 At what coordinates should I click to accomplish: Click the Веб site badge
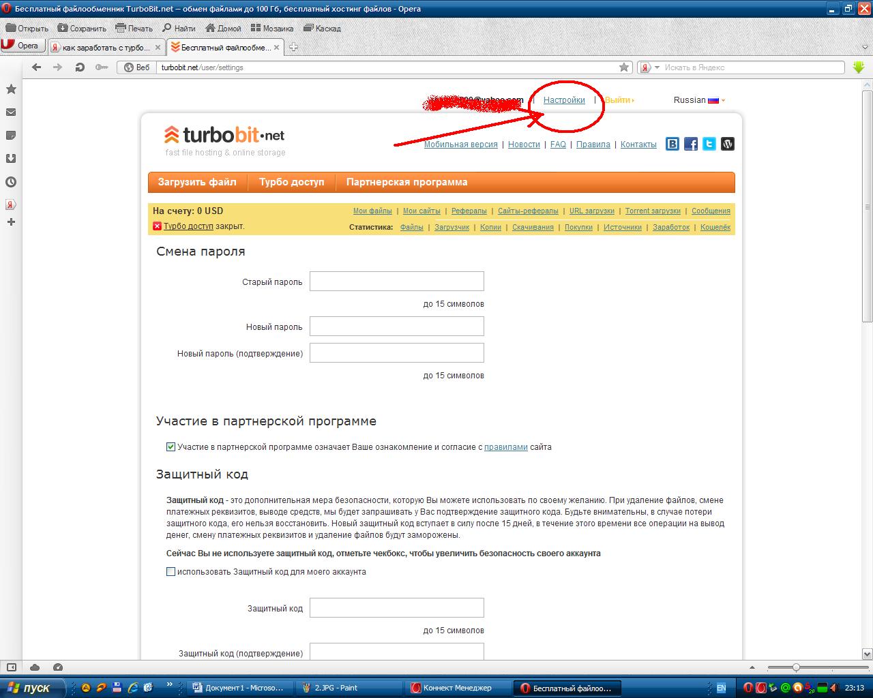coord(136,67)
